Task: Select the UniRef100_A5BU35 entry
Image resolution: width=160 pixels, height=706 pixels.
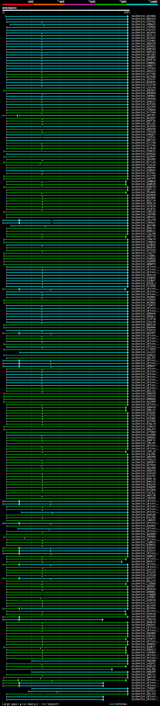Action: click(x=143, y=44)
